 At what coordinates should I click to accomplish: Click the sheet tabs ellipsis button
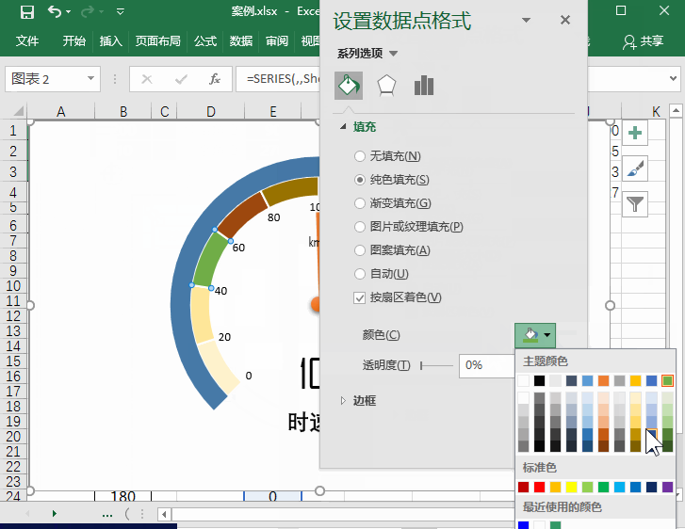(107, 514)
